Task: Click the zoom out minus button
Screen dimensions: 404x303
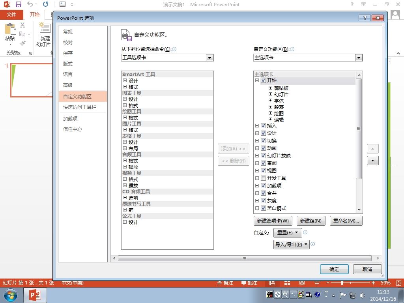Action: tap(328, 283)
